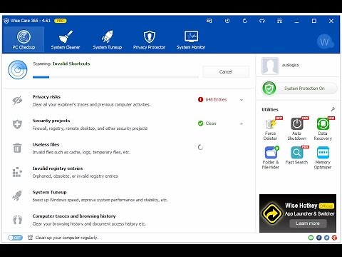Click the System Tuneup rocket row icon

tap(17, 196)
